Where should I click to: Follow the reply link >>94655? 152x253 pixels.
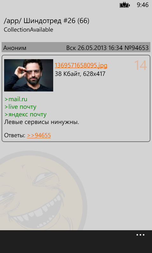(39, 135)
